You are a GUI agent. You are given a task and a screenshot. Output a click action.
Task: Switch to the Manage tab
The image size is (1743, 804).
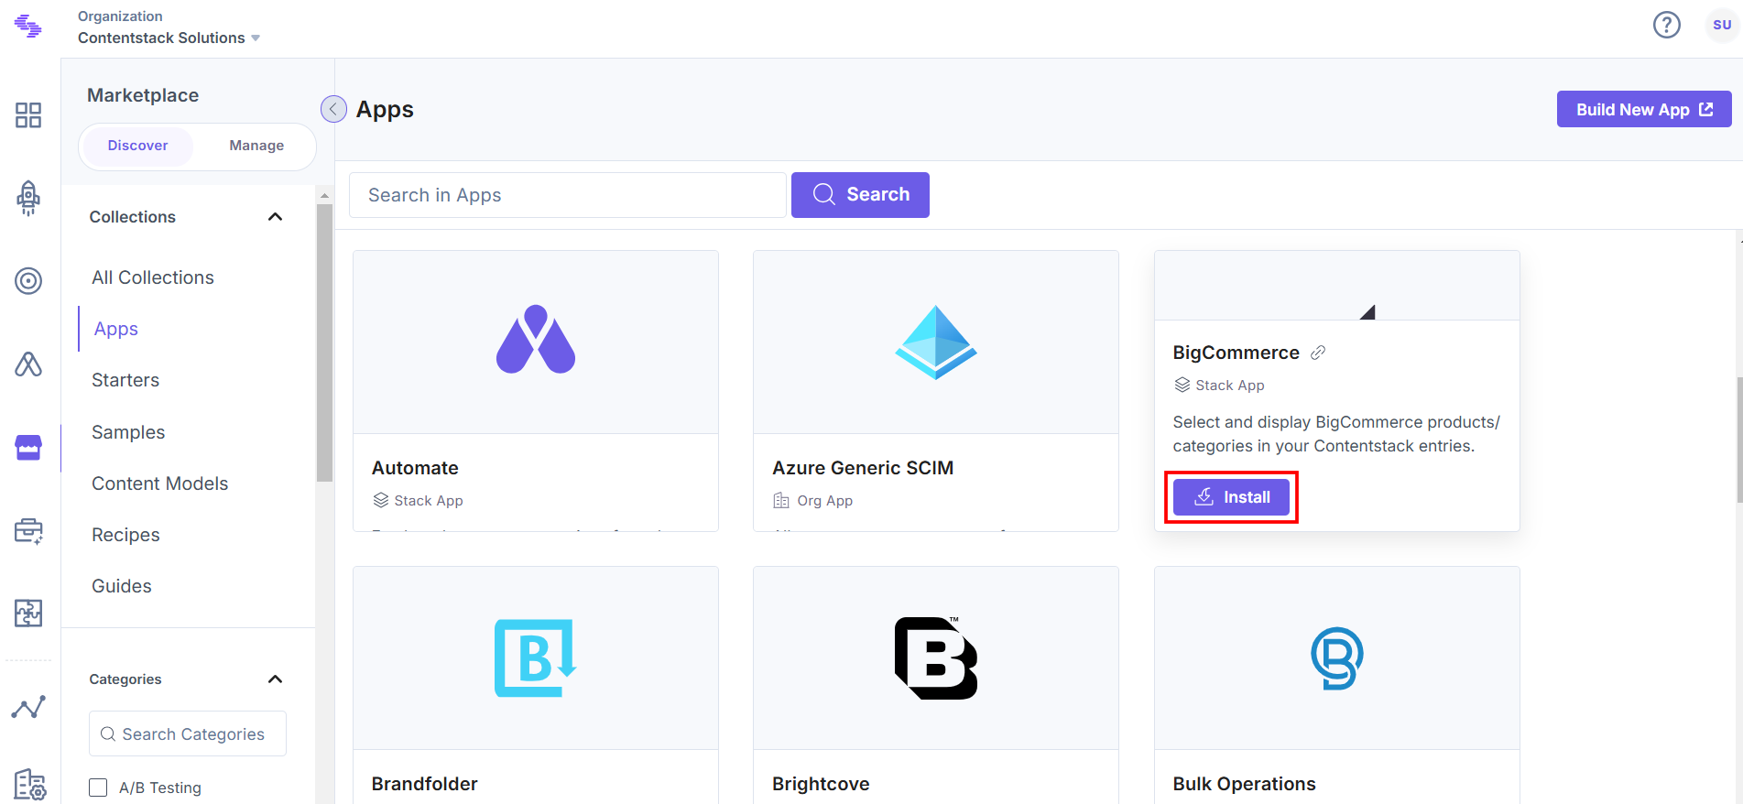(256, 146)
